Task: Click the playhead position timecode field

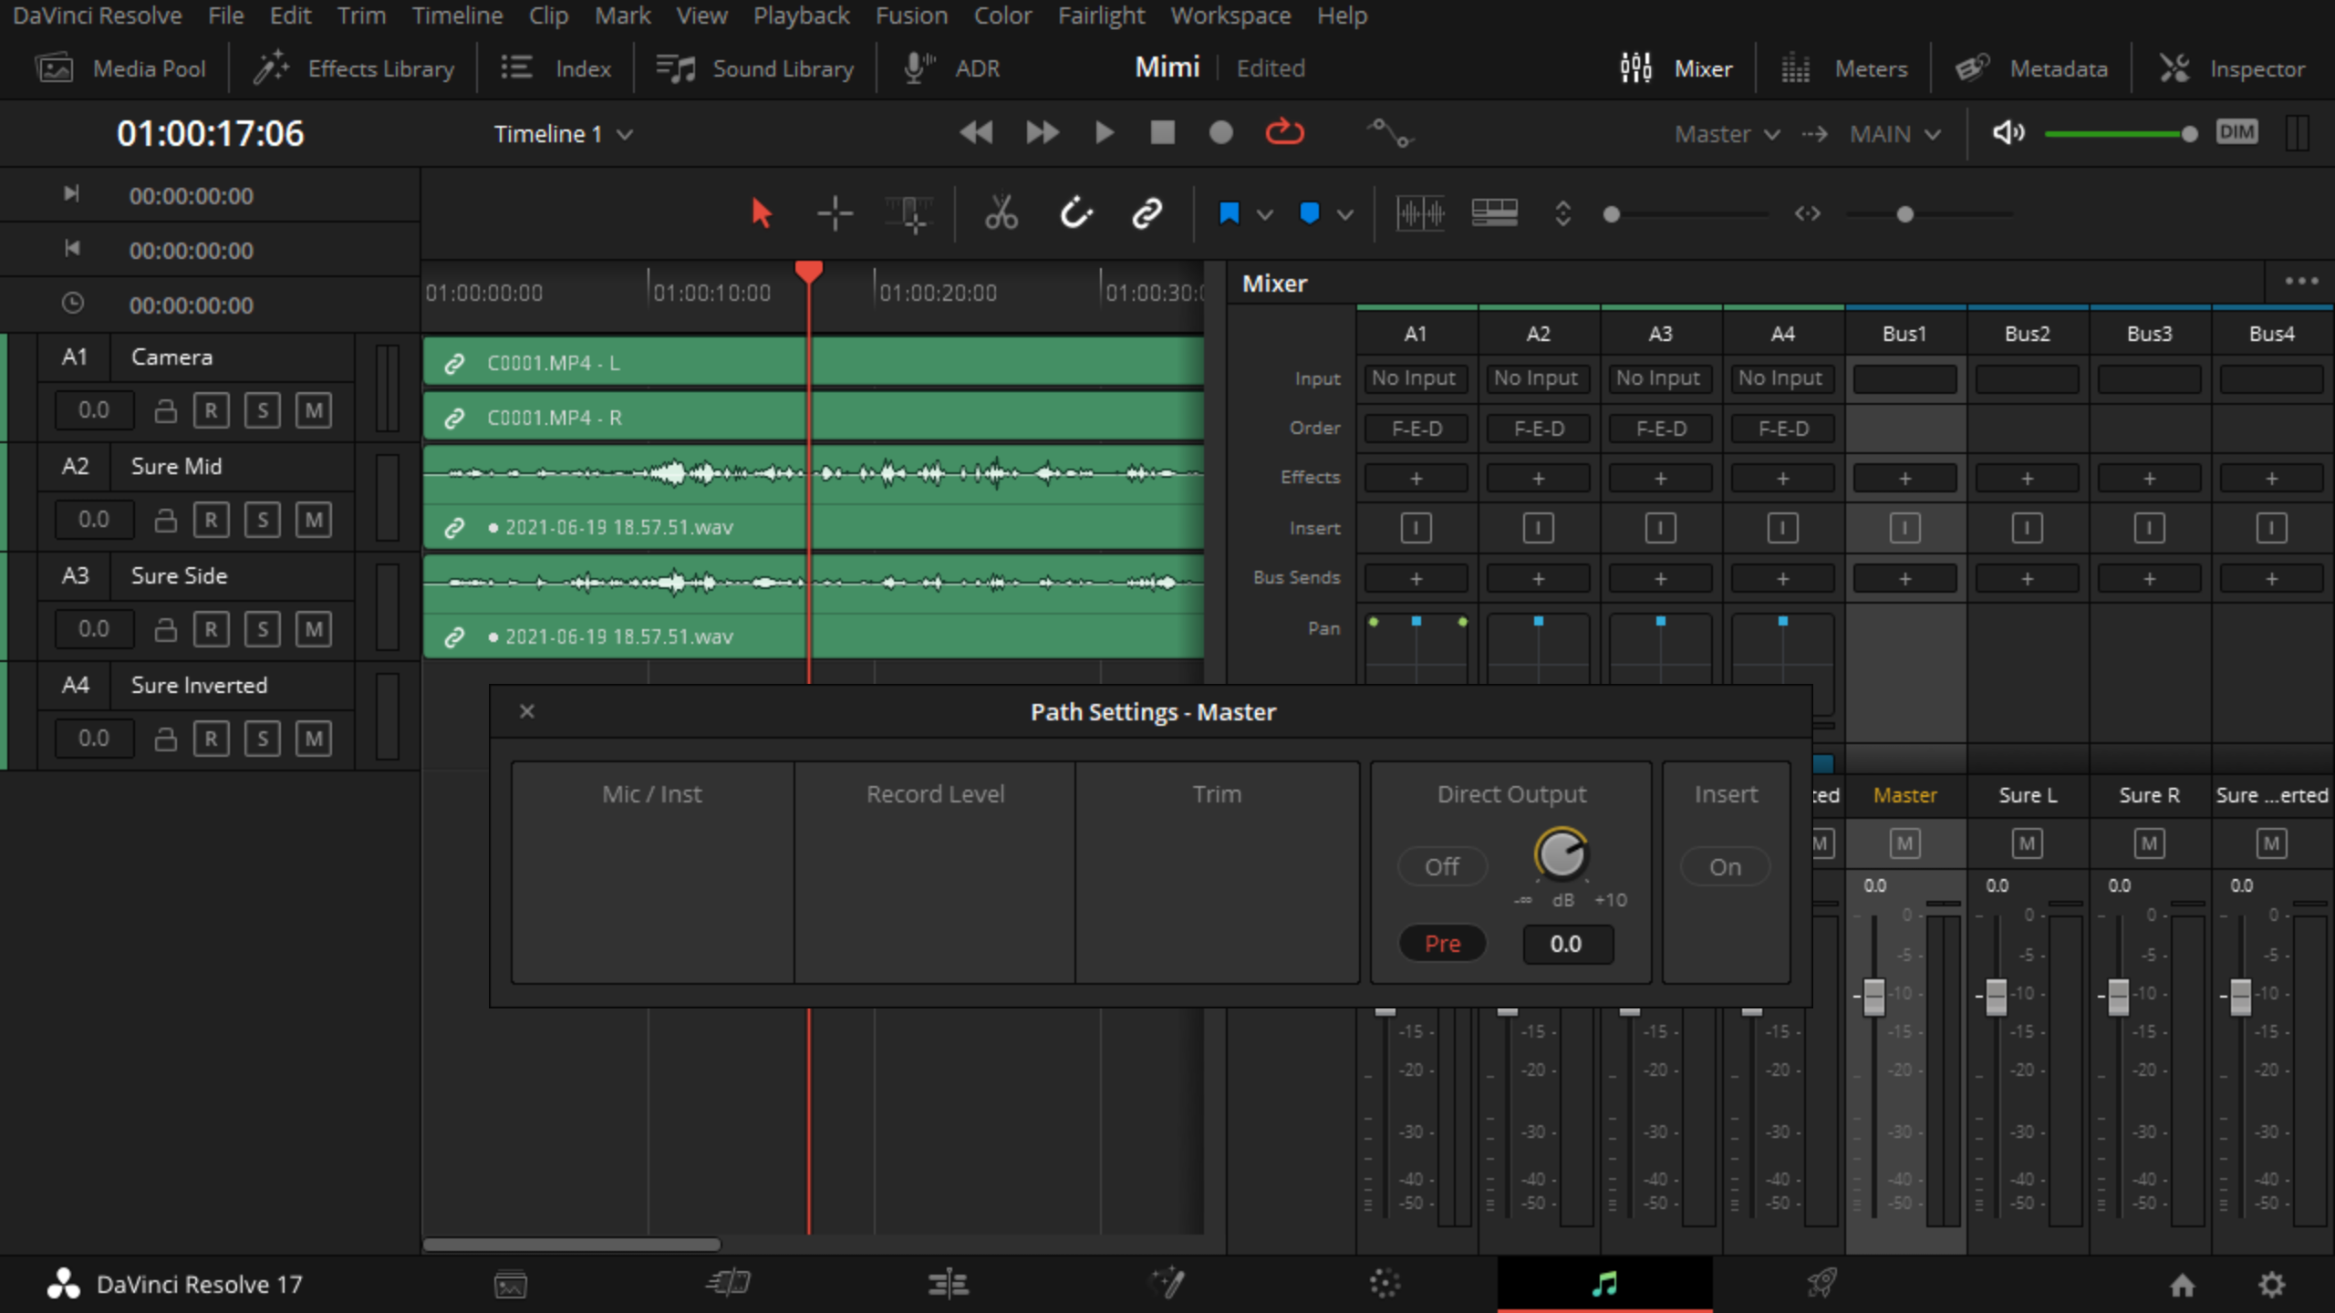Action: (210, 133)
